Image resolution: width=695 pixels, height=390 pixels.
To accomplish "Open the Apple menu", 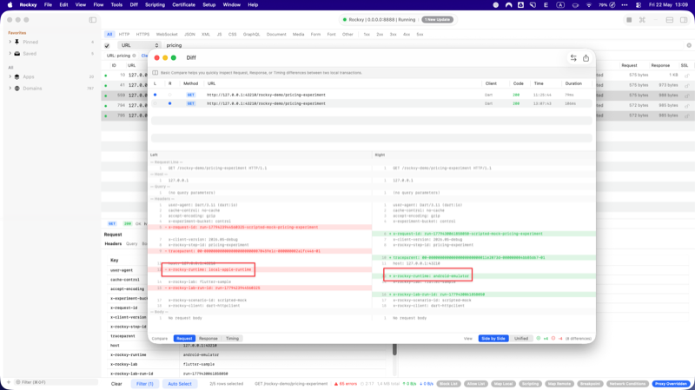I will pos(10,5).
